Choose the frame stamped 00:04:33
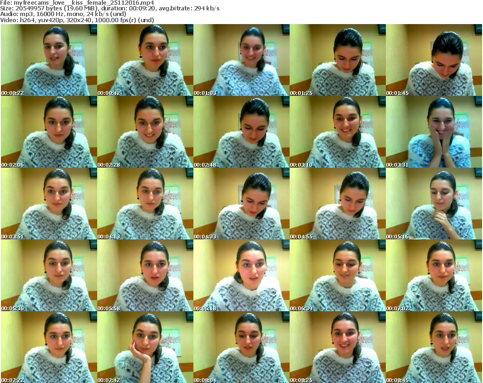 241,204
